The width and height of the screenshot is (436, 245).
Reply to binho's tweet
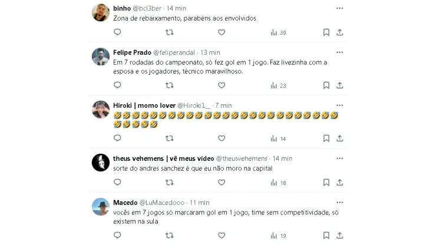(x=117, y=32)
